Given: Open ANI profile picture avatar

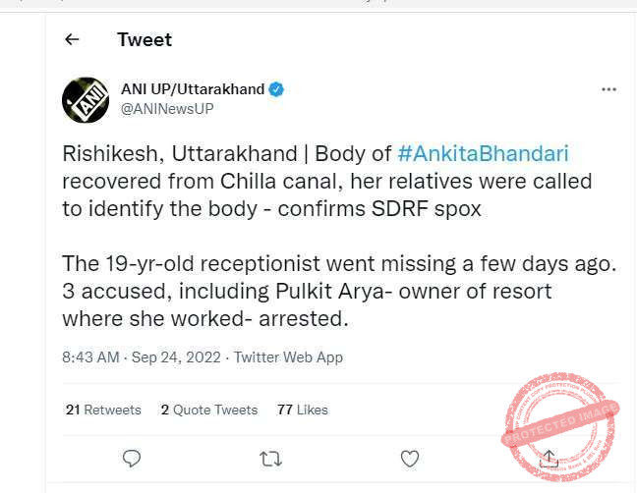Looking at the screenshot, I should click(86, 100).
